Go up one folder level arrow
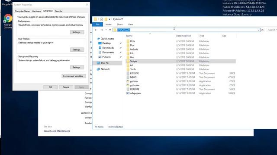 [110, 30]
